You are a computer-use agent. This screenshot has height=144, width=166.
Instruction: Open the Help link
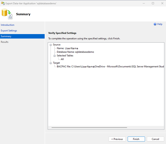pyautogui.click(x=160, y=24)
